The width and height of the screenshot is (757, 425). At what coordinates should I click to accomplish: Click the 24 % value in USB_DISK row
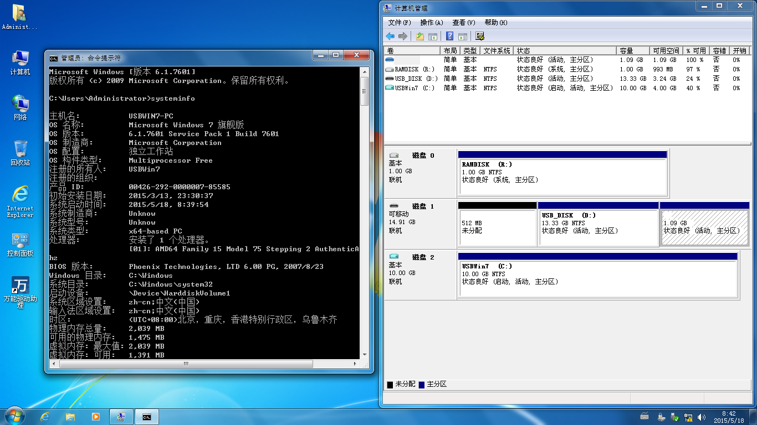[694, 79]
